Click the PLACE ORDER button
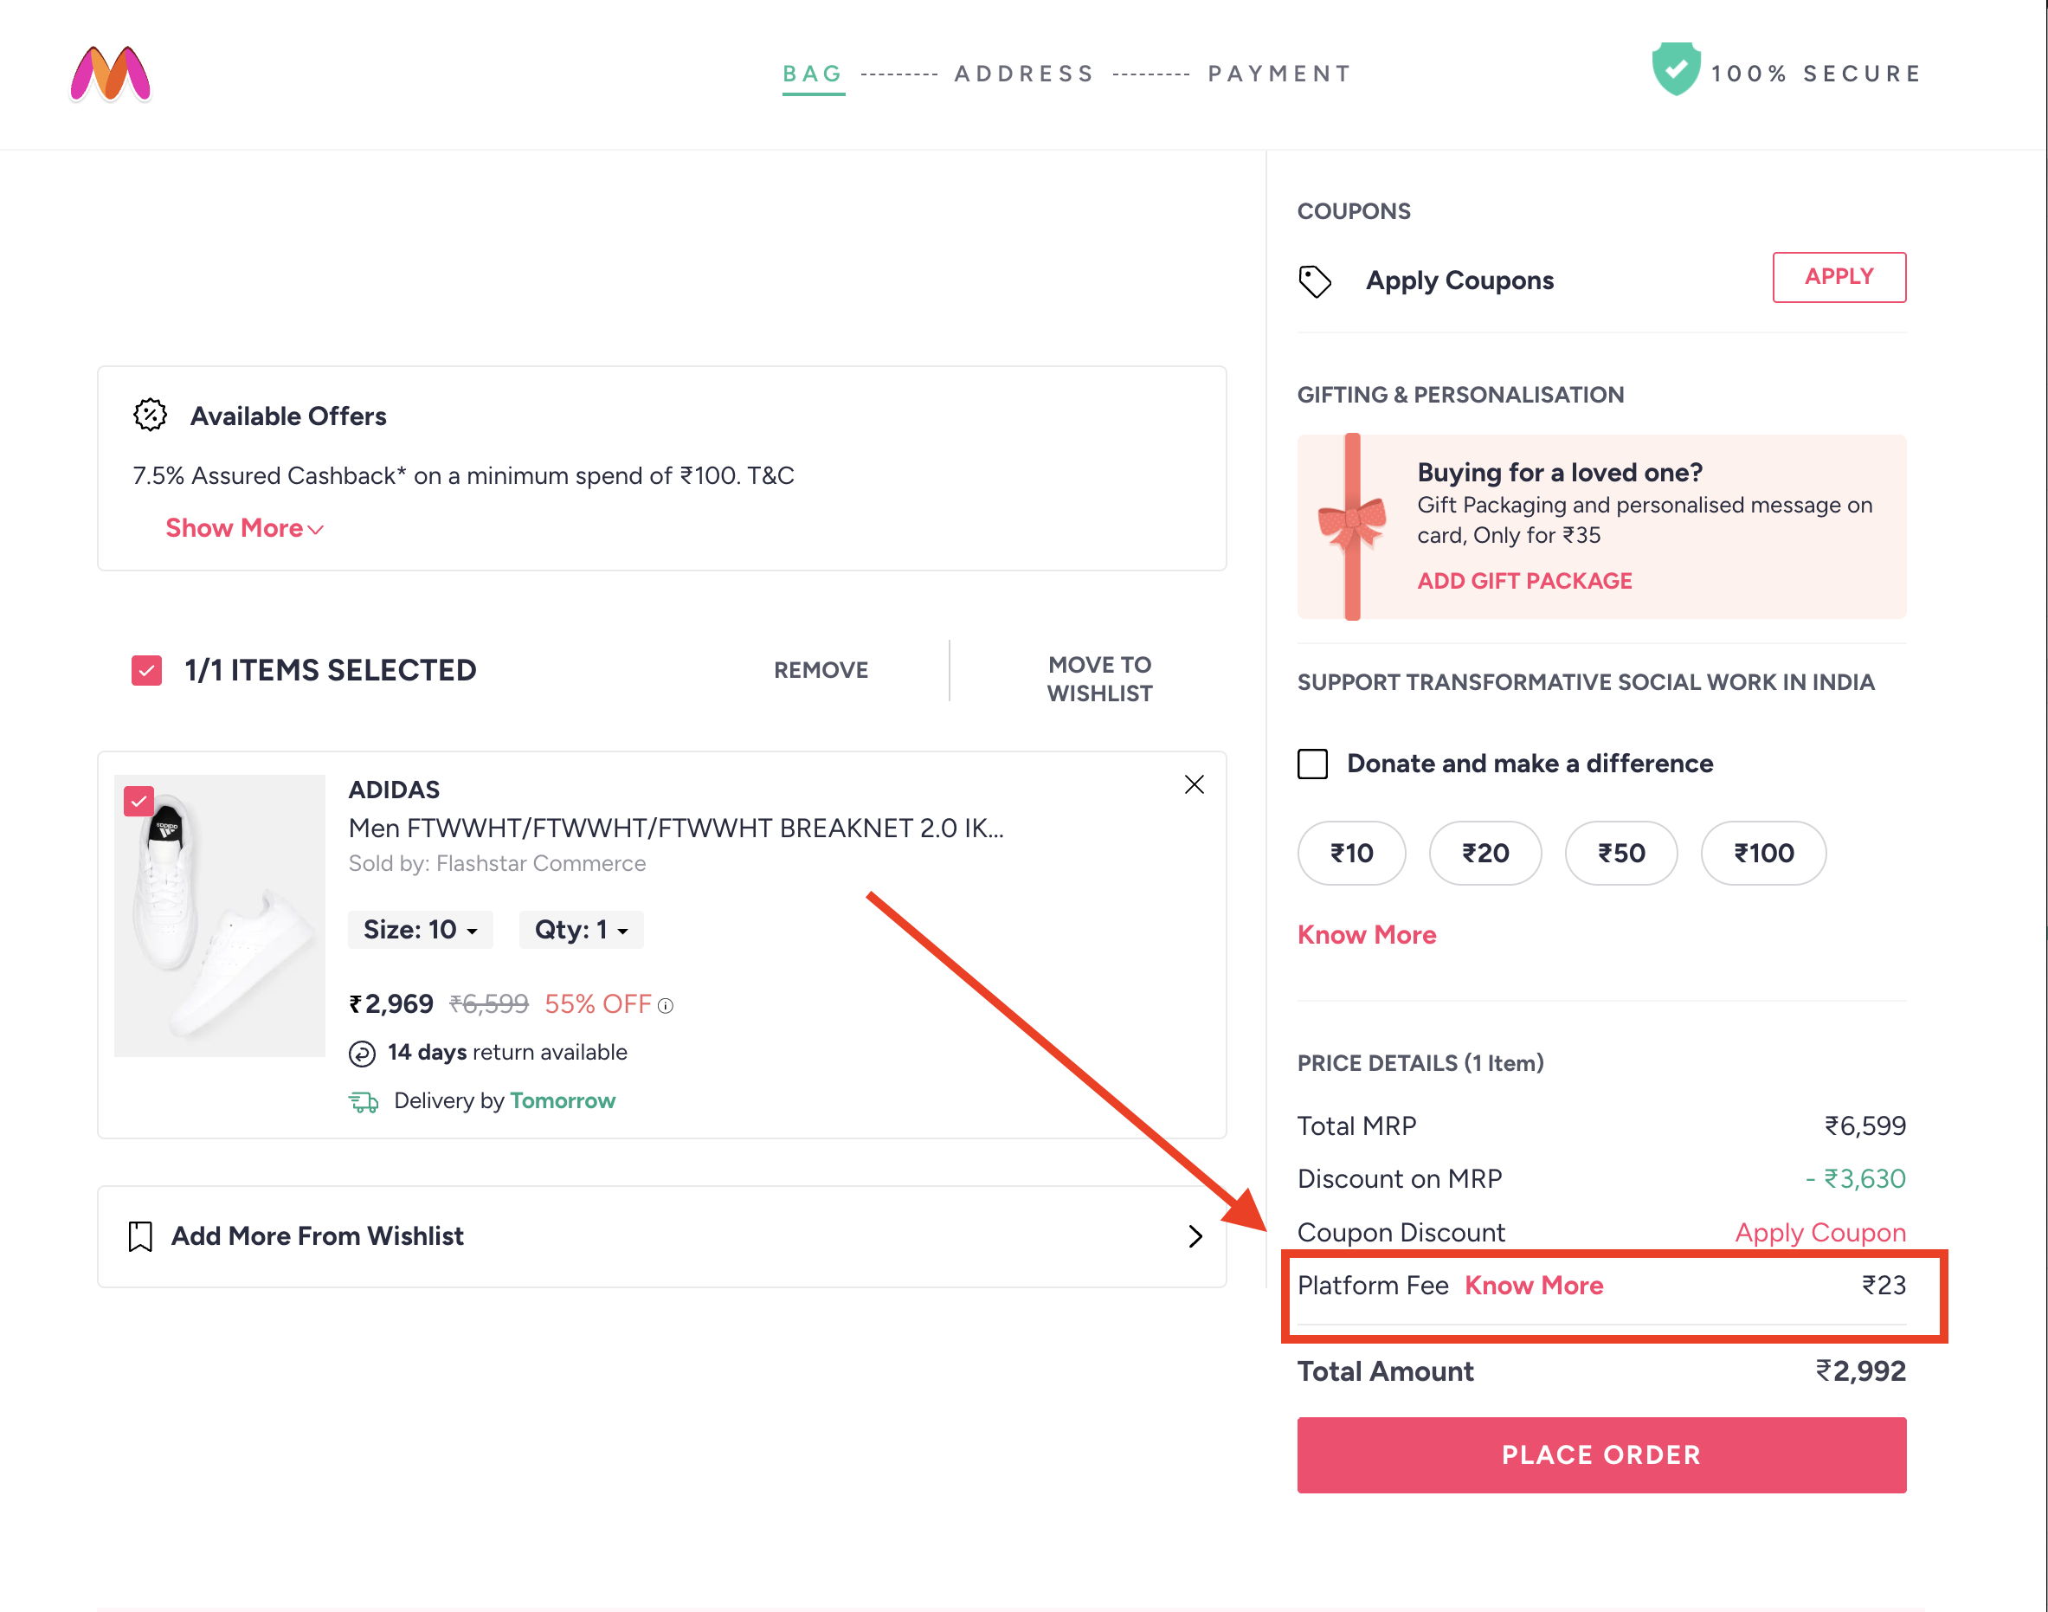 tap(1600, 1454)
